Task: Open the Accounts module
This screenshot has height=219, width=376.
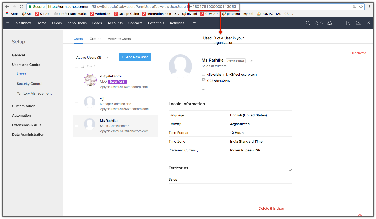Action: 115,23
